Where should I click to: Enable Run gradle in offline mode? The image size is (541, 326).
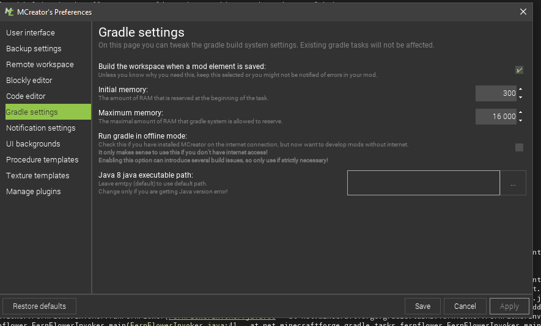(x=519, y=148)
